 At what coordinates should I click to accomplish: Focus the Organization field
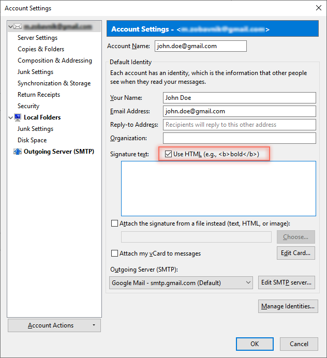[x=240, y=138]
